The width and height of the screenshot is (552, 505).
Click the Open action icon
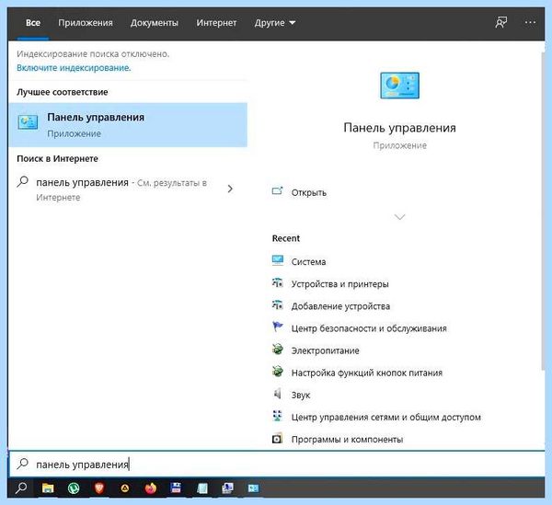[x=278, y=191]
